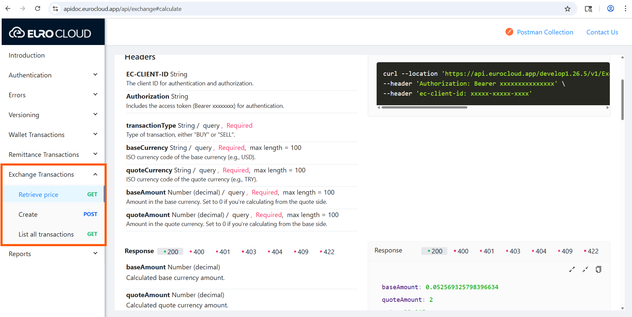This screenshot has width=632, height=317.
Task: Expand the Versioning section chevron
Action: tap(95, 114)
